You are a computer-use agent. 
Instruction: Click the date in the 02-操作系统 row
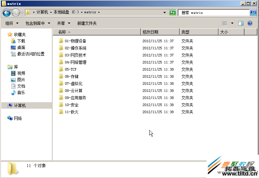[158, 48]
